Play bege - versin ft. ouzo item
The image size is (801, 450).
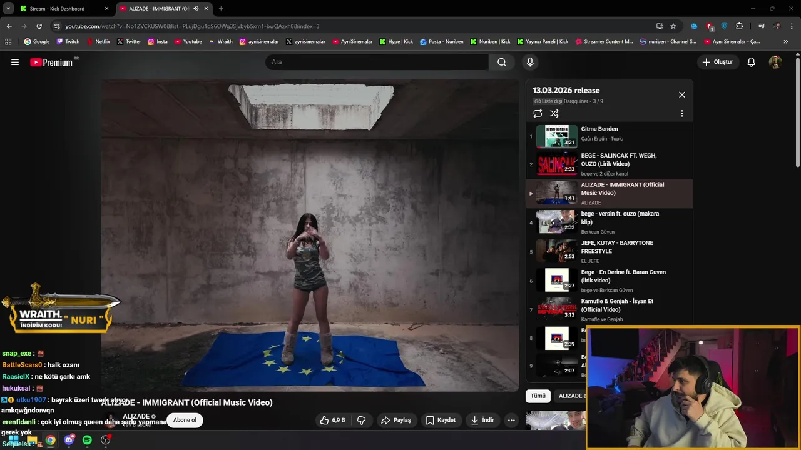(x=610, y=222)
